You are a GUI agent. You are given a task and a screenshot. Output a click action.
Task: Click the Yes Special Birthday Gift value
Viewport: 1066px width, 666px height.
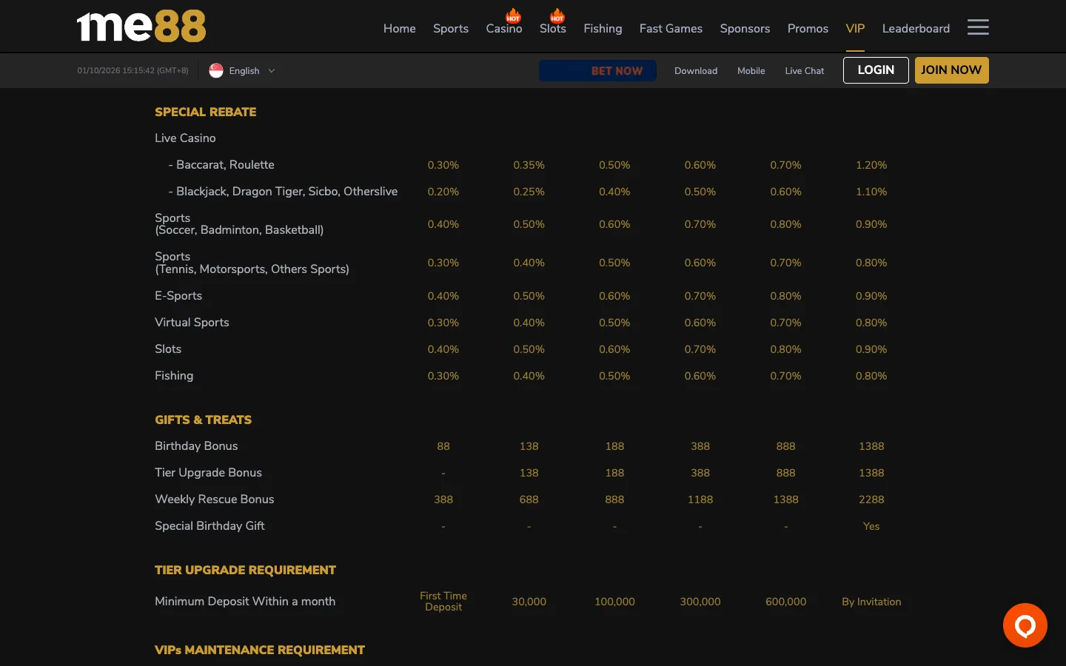871,526
